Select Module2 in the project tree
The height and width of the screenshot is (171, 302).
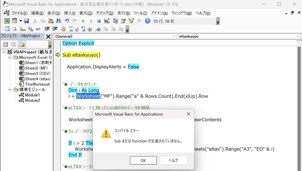point(32,100)
